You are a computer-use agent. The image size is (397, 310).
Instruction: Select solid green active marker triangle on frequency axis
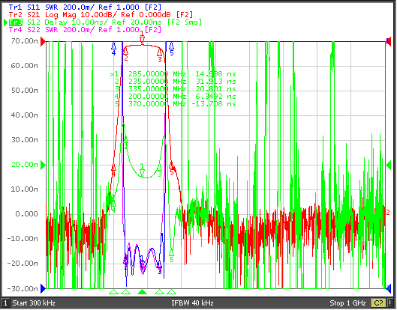click(143, 292)
